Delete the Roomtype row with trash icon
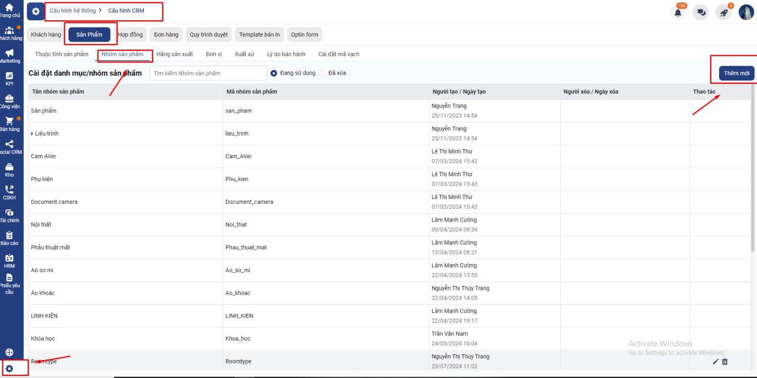The width and height of the screenshot is (757, 378). pyautogui.click(x=725, y=361)
